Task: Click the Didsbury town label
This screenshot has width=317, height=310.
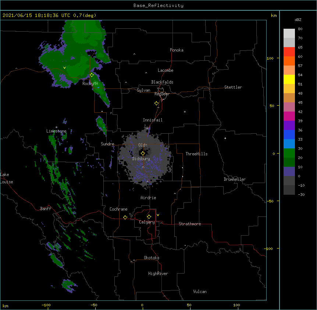Action: coord(141,159)
